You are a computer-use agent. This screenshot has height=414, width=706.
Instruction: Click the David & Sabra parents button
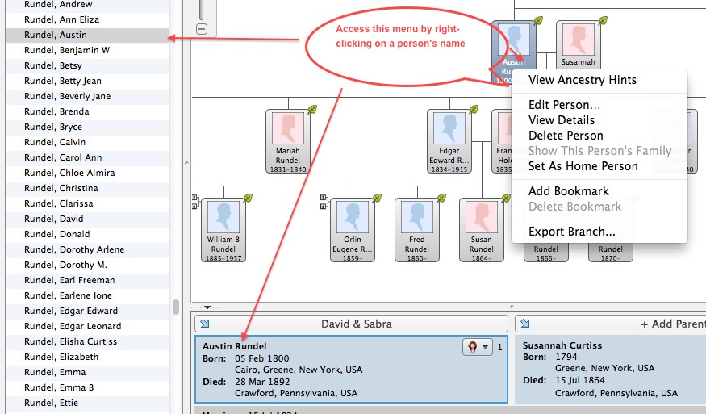click(x=357, y=324)
